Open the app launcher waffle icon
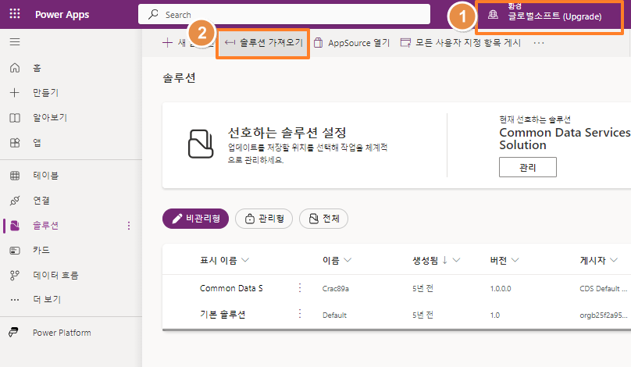The height and width of the screenshot is (367, 631). tap(15, 14)
